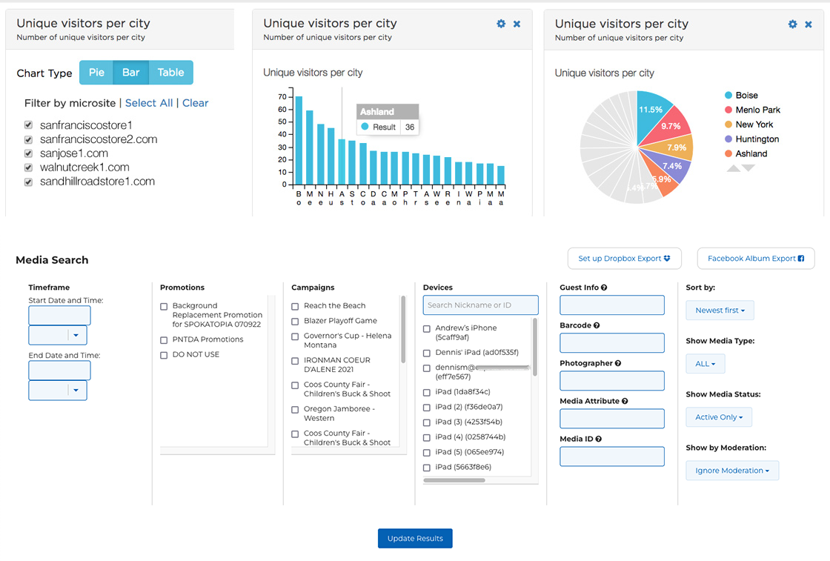The image size is (830, 561).
Task: Show help for Media Attribute
Action: (625, 401)
